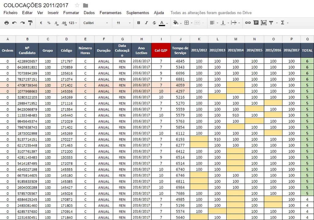
Task: Select cell with candidate number 4228903657
Action: click(27, 61)
